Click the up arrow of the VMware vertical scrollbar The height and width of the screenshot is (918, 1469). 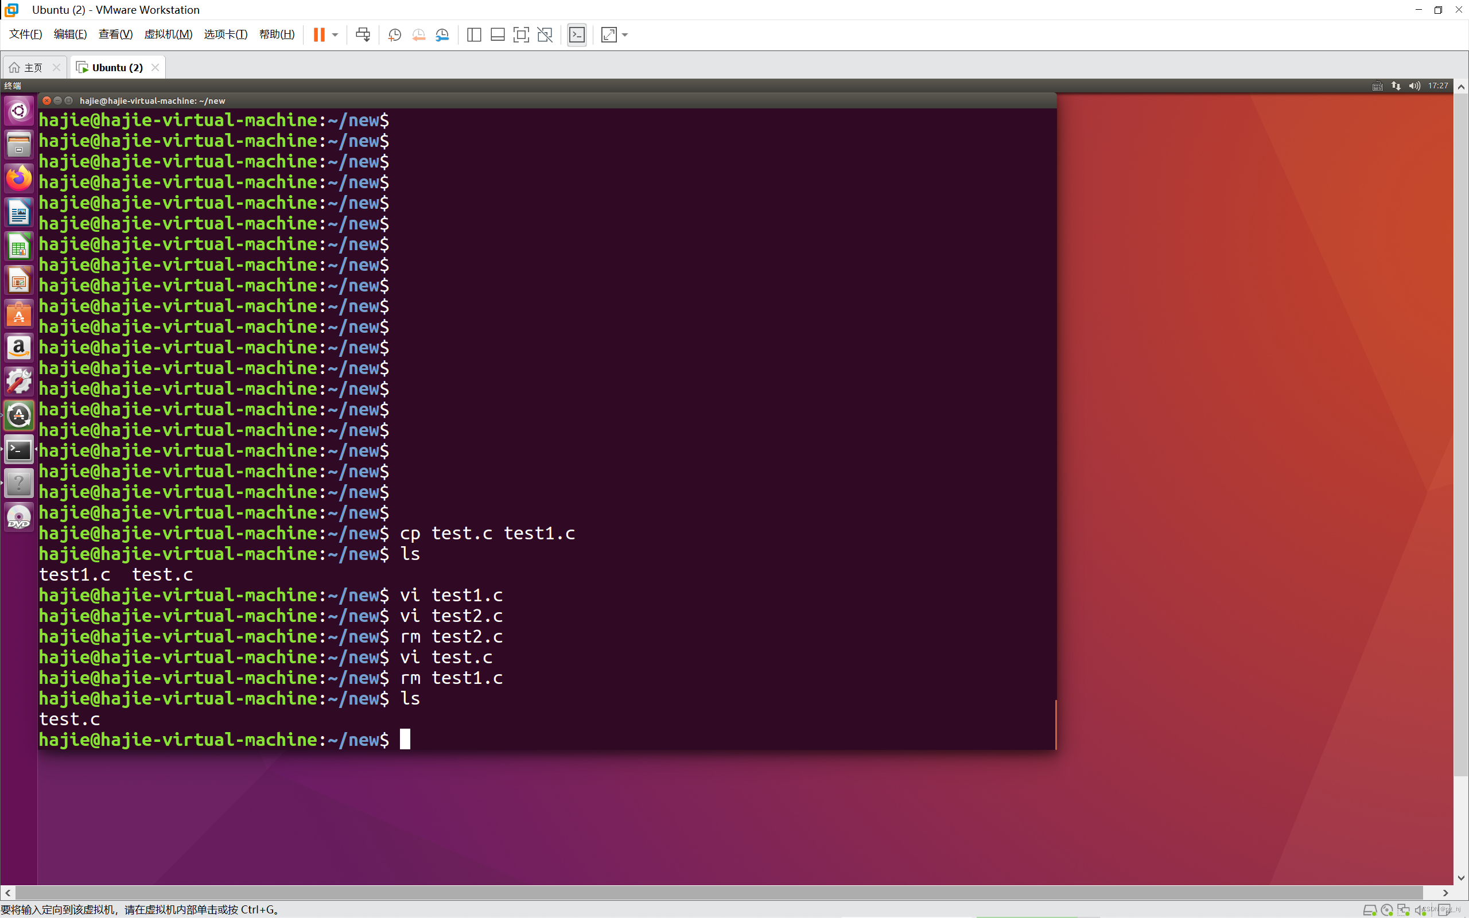pos(1461,87)
